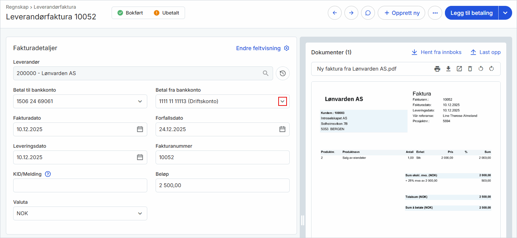Viewport: 517px width, 238px height.
Task: Go to Regnskap in the breadcrumb
Action: coord(17,7)
